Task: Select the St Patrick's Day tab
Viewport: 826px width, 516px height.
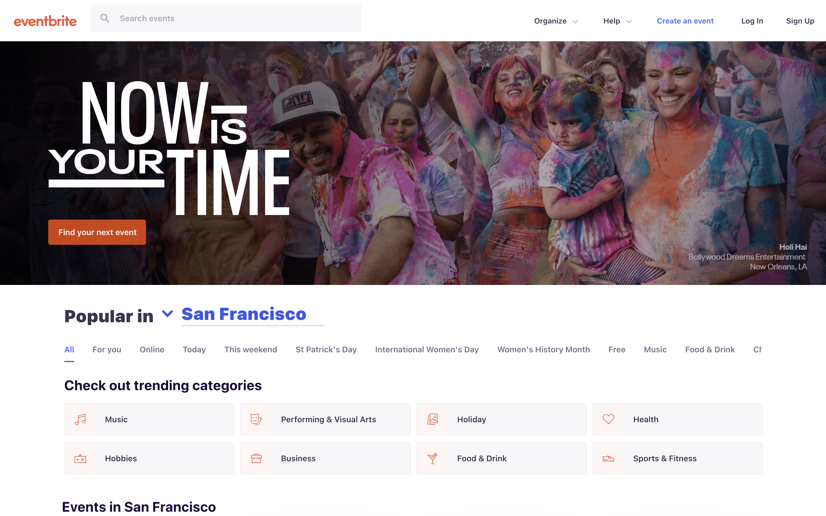Action: (326, 349)
